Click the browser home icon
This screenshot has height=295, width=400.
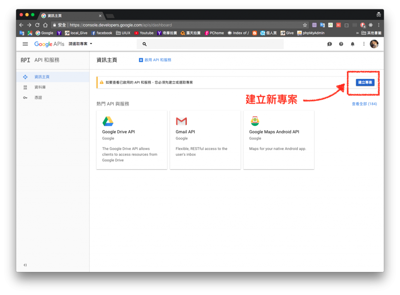coord(45,25)
